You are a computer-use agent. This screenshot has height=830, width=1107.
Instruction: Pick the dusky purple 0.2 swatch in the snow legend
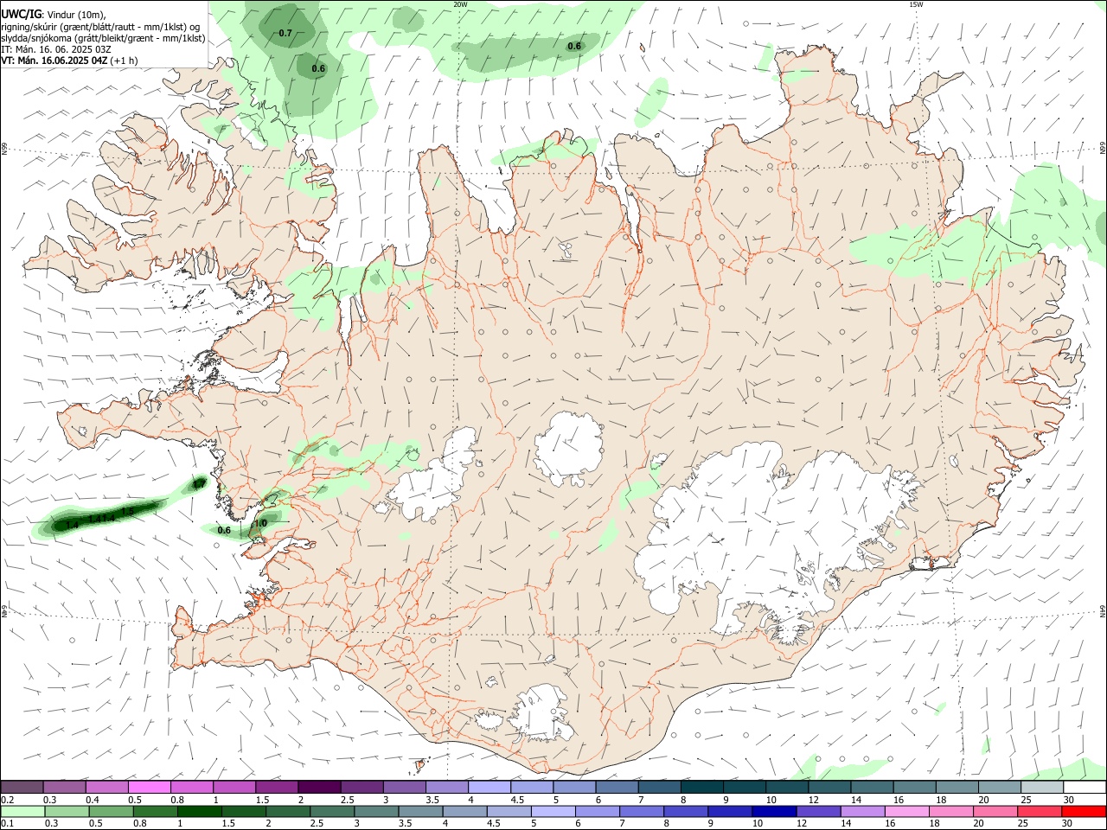coord(23,787)
